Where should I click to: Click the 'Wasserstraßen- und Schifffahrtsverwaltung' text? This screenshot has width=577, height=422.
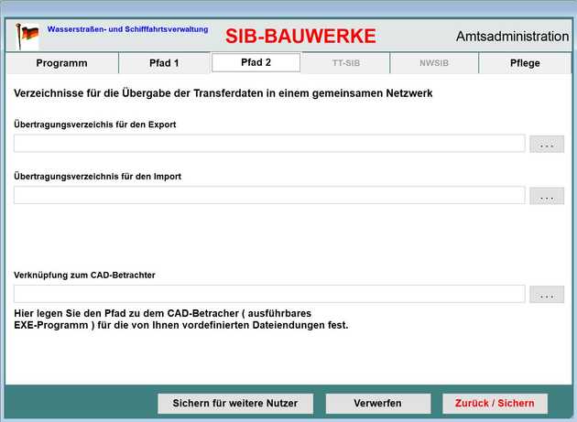[127, 29]
